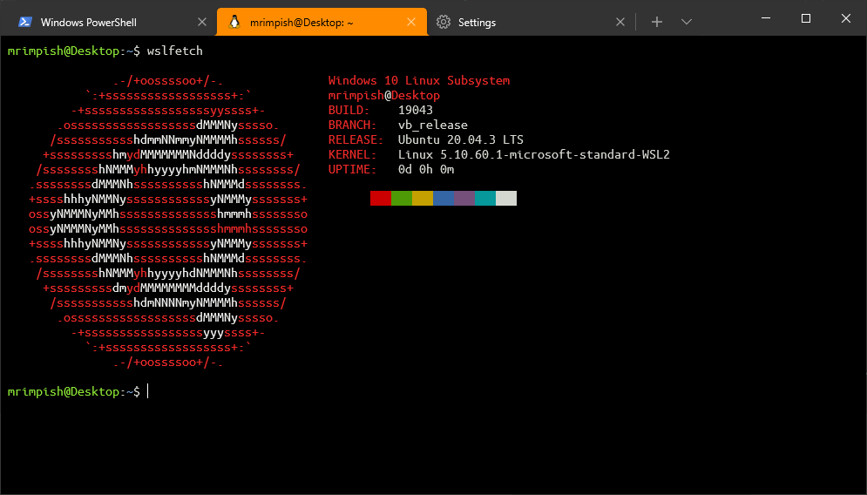
Task: Minimize the Windows Terminal window
Action: pyautogui.click(x=765, y=18)
